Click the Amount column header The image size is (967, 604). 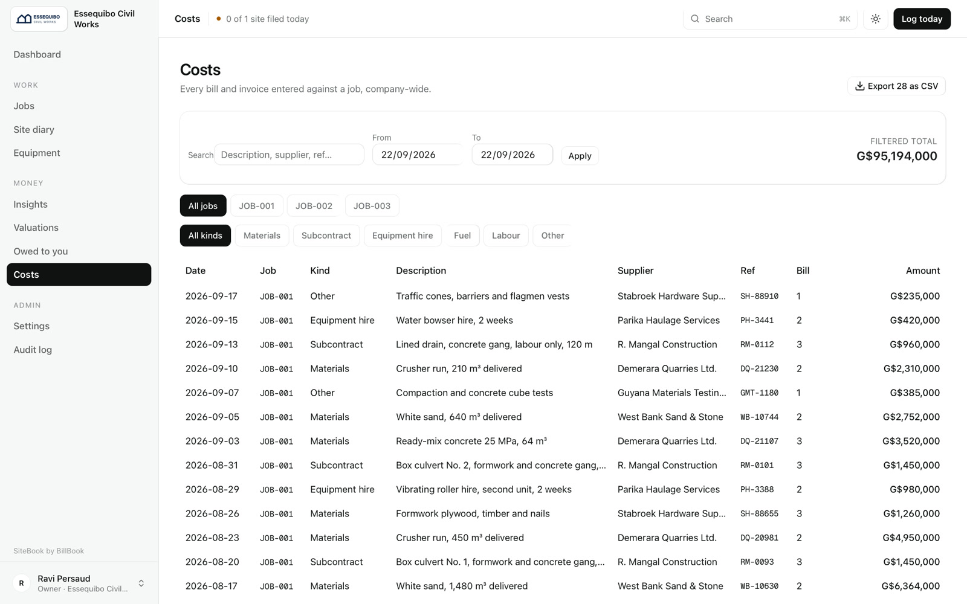click(922, 271)
